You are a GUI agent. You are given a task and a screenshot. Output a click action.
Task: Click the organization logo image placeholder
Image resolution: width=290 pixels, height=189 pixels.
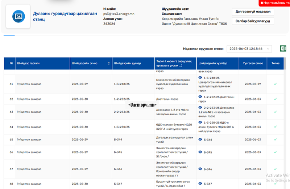(18, 16)
